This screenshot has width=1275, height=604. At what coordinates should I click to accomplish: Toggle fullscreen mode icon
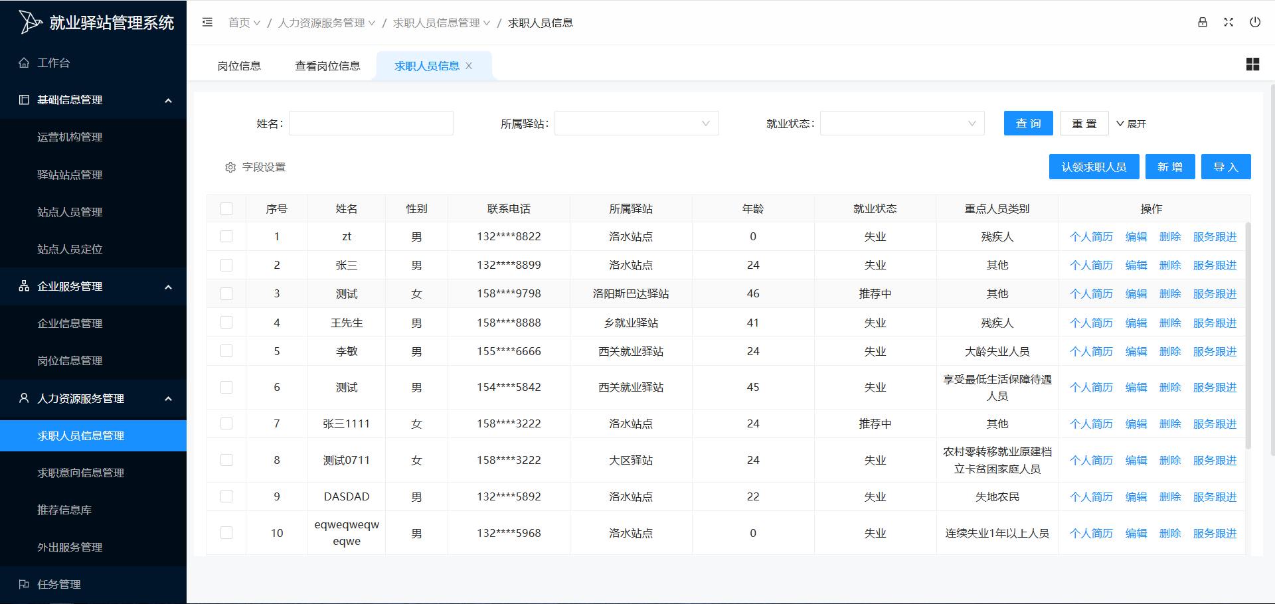1229,22
